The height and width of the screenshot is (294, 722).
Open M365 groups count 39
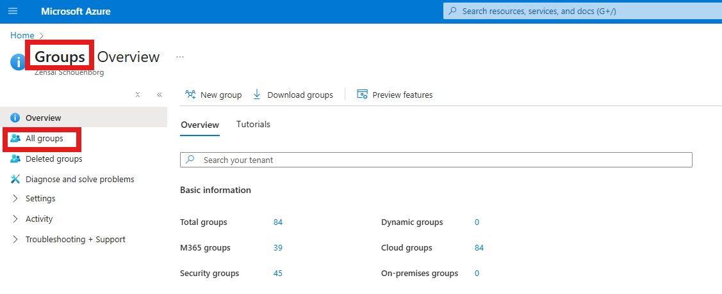coord(277,248)
